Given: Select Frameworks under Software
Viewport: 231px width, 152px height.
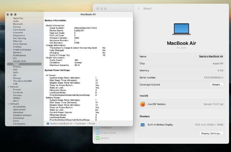Looking at the screenshot, I should [19, 124].
